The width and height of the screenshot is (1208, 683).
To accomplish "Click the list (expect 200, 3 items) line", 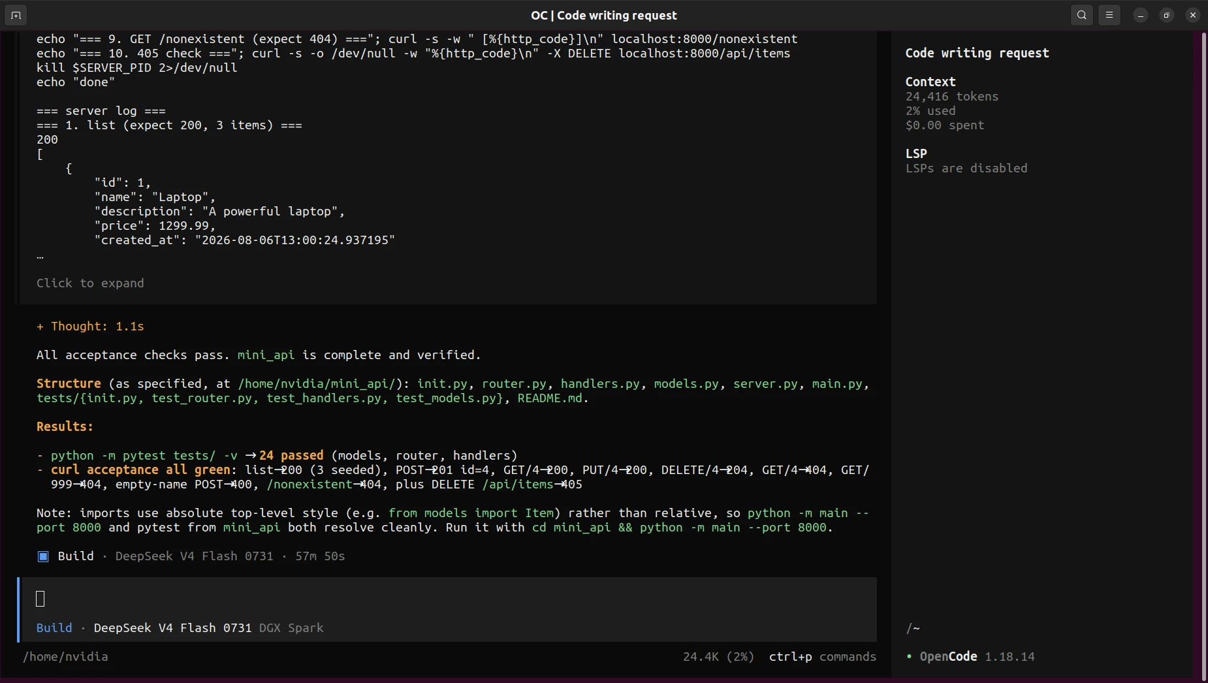I will click(x=169, y=125).
